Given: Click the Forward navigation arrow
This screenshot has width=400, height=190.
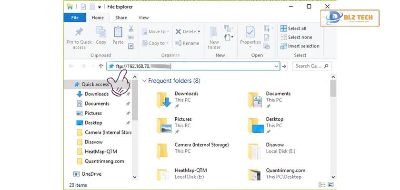Looking at the screenshot, I should point(83,66).
